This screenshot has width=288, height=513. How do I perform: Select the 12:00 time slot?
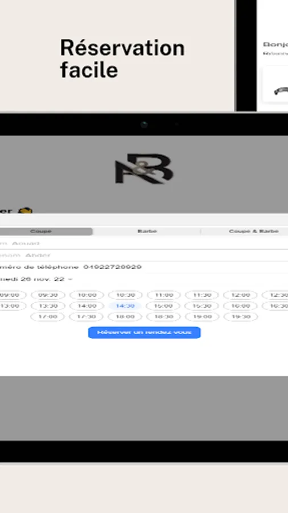click(x=240, y=295)
